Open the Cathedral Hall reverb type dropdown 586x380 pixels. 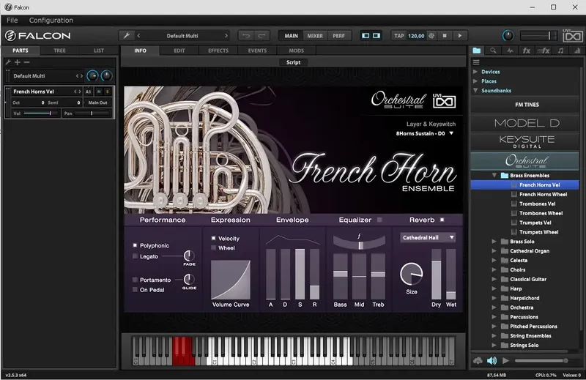click(428, 238)
